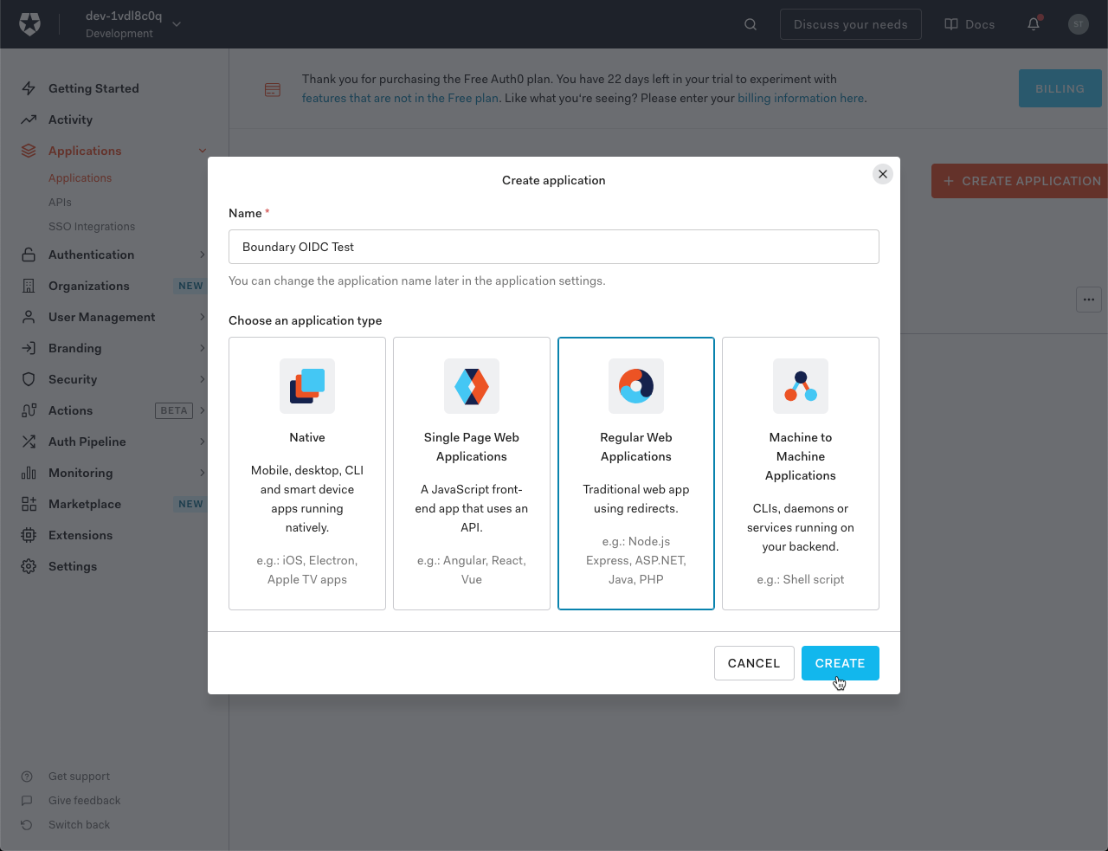This screenshot has width=1108, height=851.
Task: Select Machine to Machine Applications card
Action: pos(801,474)
